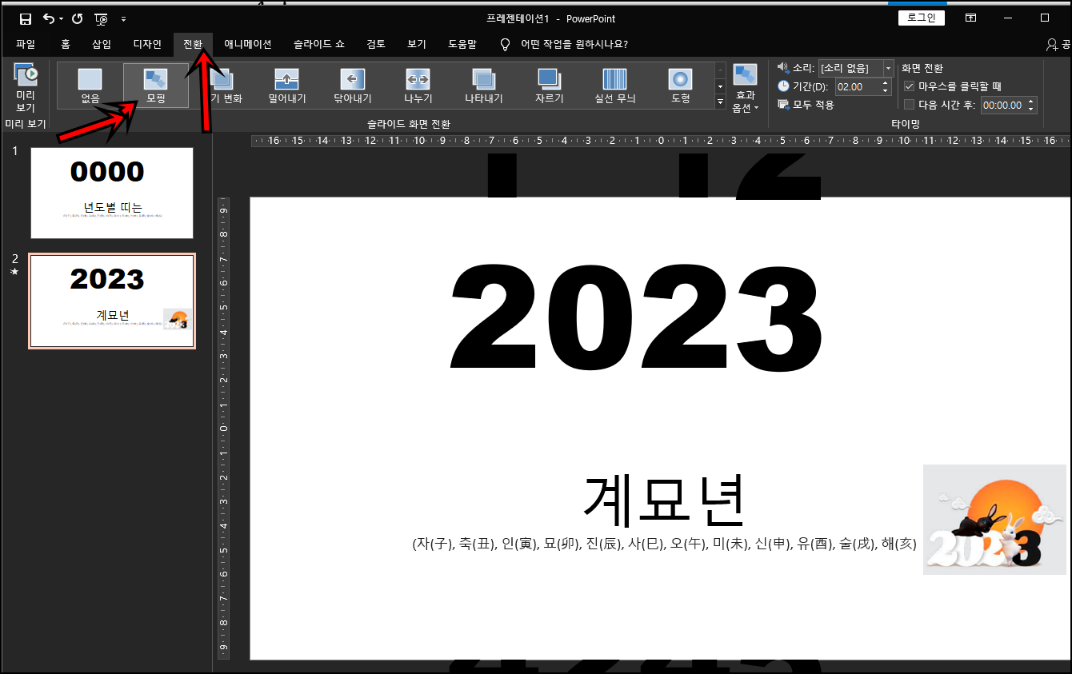Click the Undo arrow icon
The height and width of the screenshot is (674, 1072).
click(49, 18)
